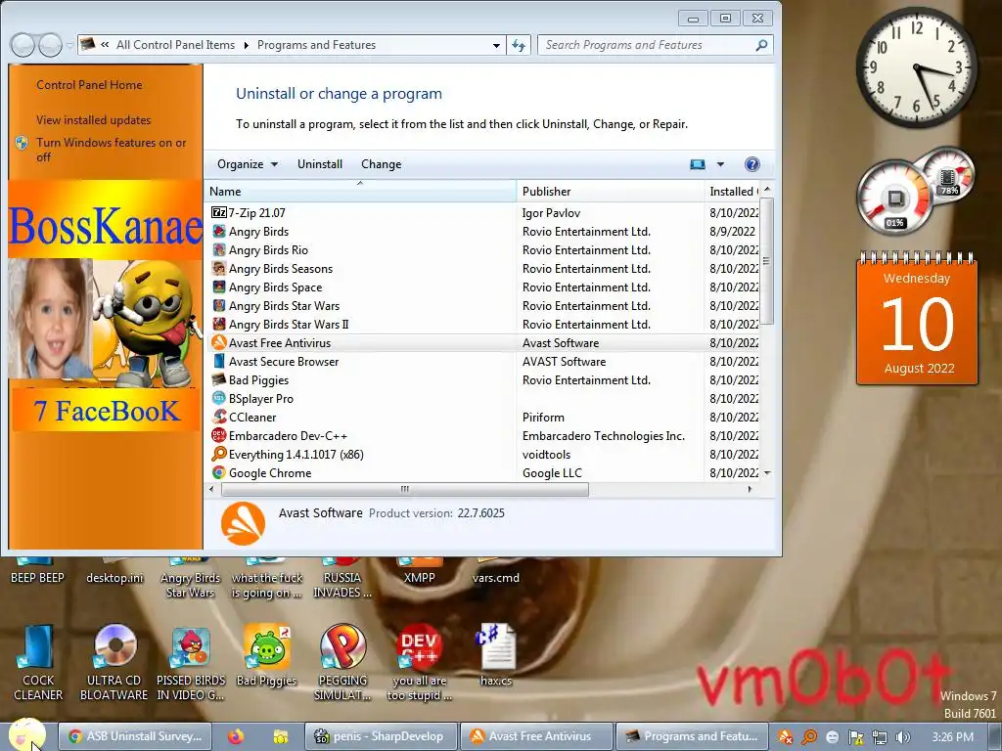
Task: Open COCK CLEANER desktop shortcut
Action: (38, 663)
